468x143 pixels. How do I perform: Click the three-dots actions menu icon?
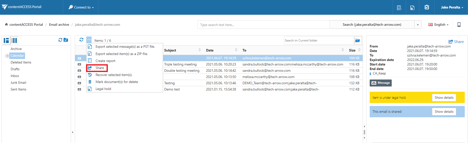tap(89, 40)
